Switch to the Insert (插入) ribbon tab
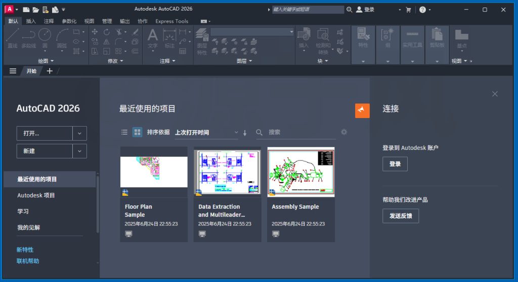The width and height of the screenshot is (518, 282). [31, 21]
